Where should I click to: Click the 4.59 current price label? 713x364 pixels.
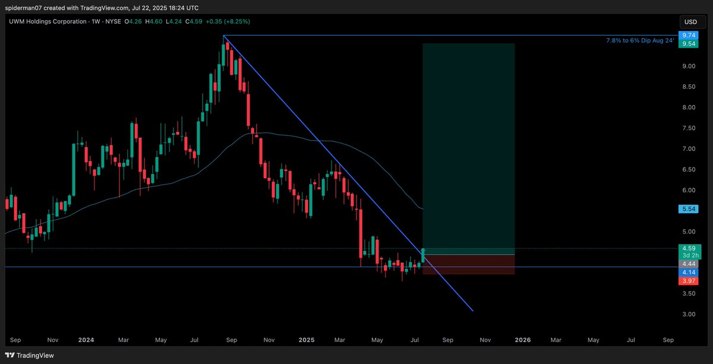[x=689, y=248]
